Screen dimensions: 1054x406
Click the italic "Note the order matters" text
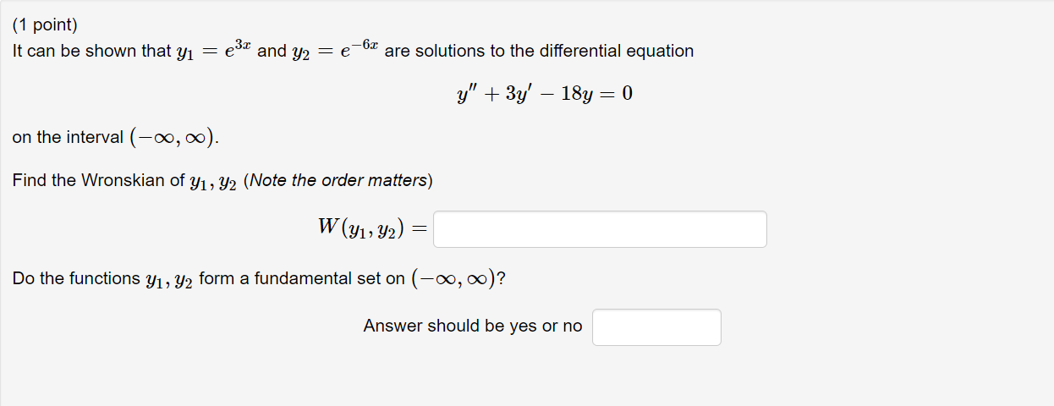pos(338,180)
